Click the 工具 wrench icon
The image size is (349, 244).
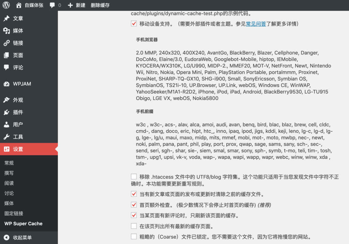[x=6, y=137]
